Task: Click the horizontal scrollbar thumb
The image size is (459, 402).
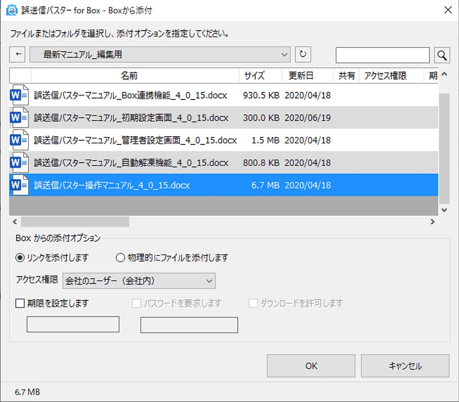Action: [x=75, y=221]
